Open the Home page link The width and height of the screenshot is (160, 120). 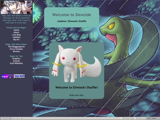[16, 30]
